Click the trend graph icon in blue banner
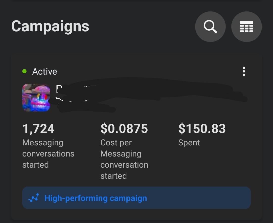Viewport: 273px width, 223px height. pos(33,198)
